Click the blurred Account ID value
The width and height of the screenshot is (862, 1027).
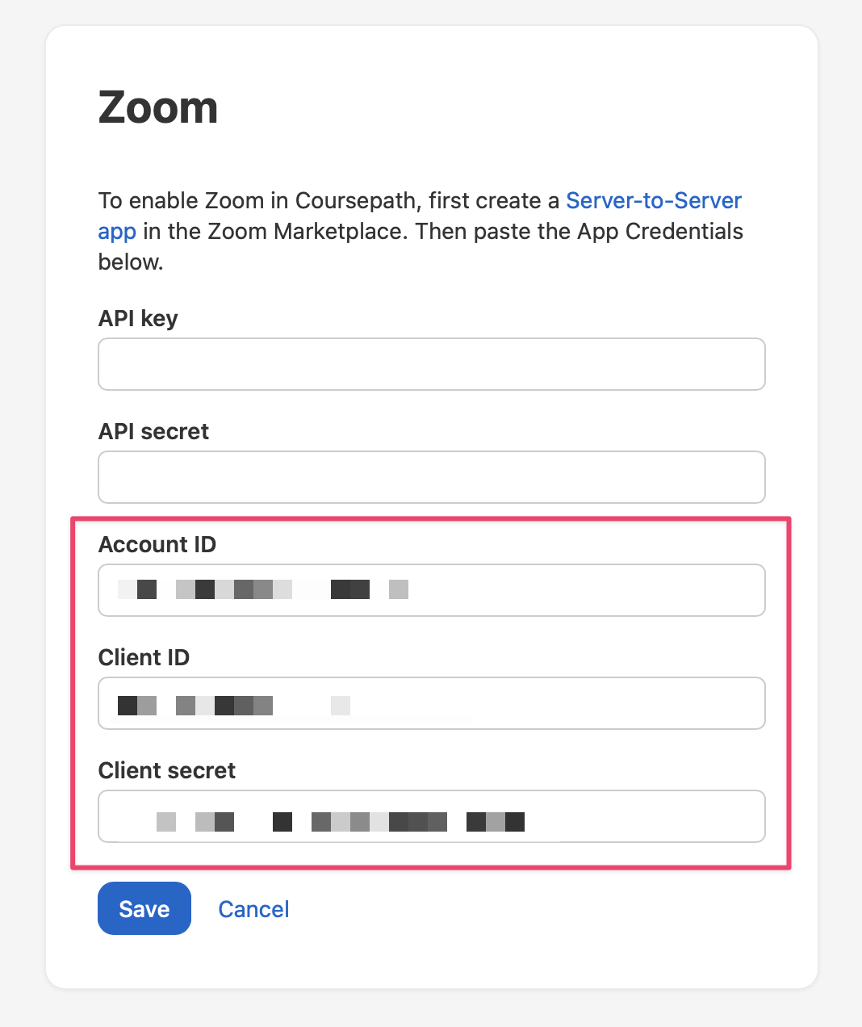tap(263, 589)
